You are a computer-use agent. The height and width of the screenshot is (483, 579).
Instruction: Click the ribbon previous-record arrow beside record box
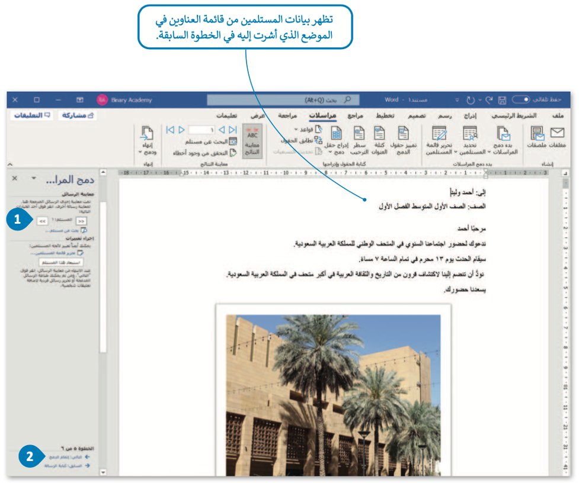[x=222, y=130]
